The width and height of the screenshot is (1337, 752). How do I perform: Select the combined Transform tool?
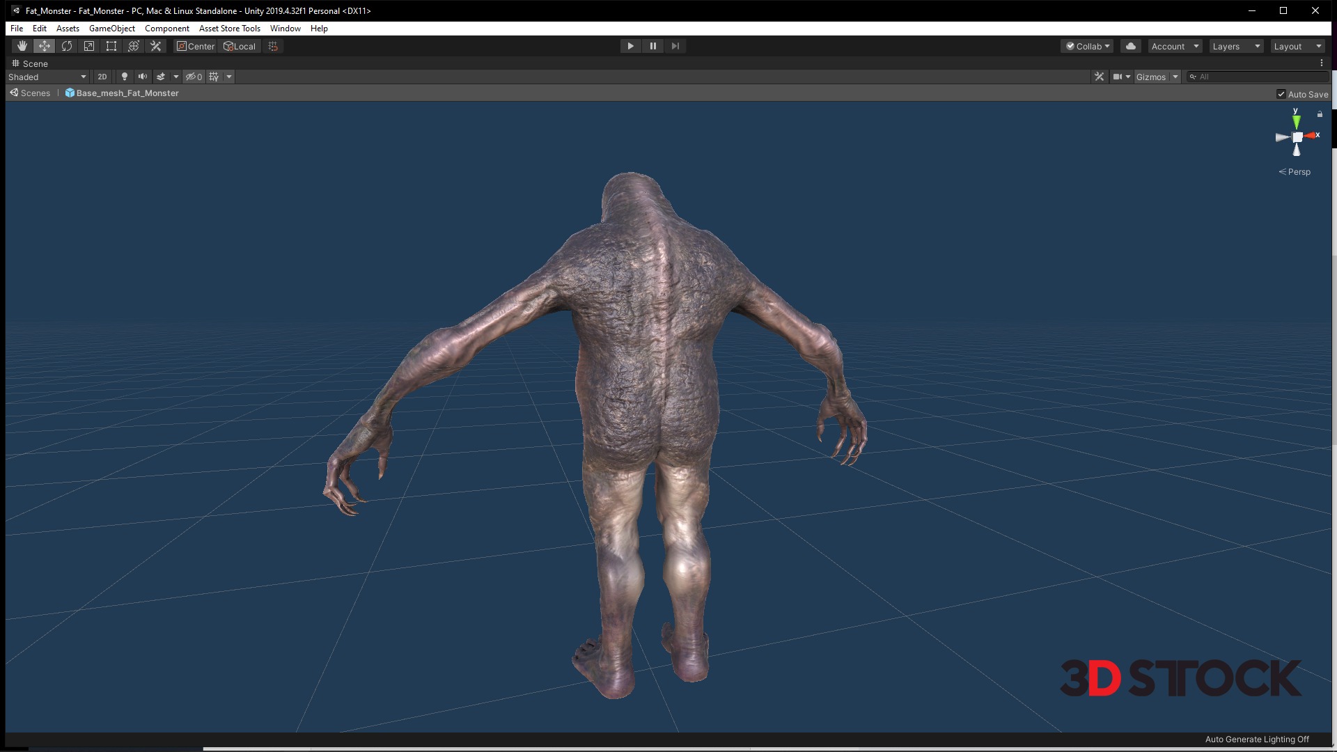[x=134, y=46]
